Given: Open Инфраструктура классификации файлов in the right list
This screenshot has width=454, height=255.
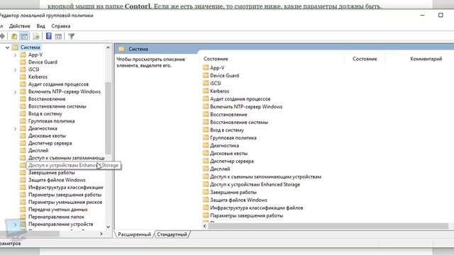Looking at the screenshot, I should pyautogui.click(x=257, y=208).
